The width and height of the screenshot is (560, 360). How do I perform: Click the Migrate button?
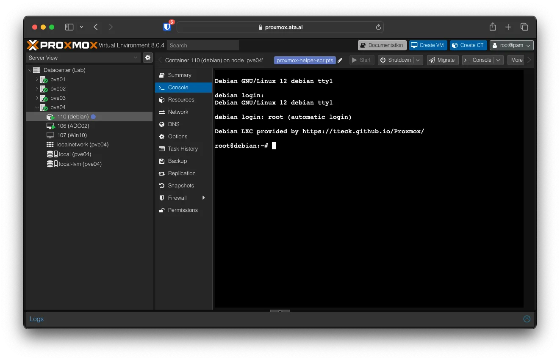(443, 60)
